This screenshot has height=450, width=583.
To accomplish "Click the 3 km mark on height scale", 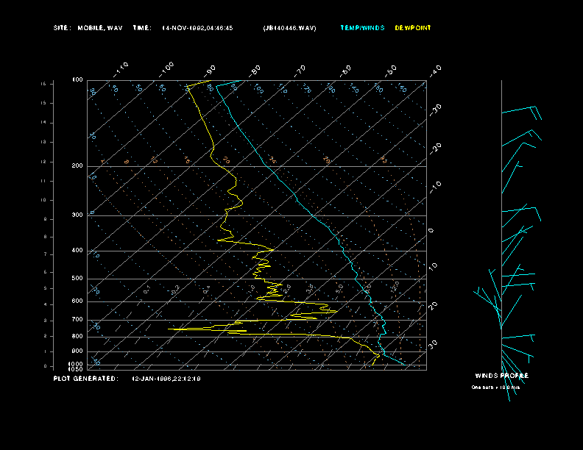I will [x=46, y=320].
